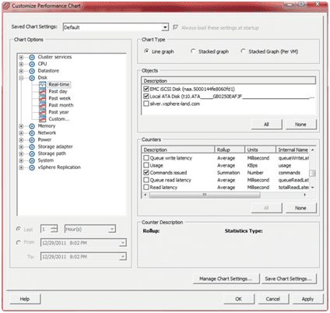Select the Past month chart icon

(x=42, y=105)
